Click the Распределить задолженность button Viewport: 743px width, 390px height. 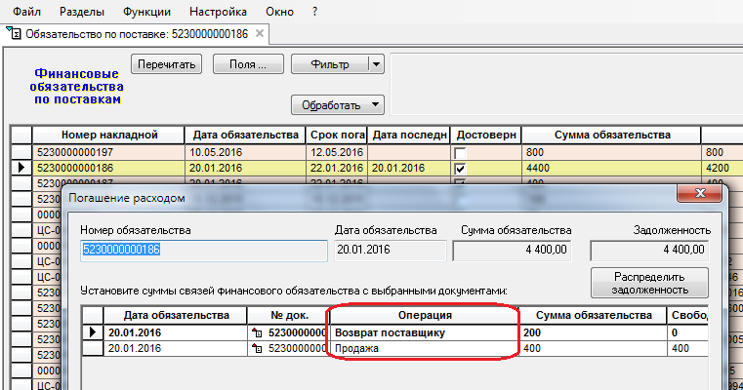[649, 283]
